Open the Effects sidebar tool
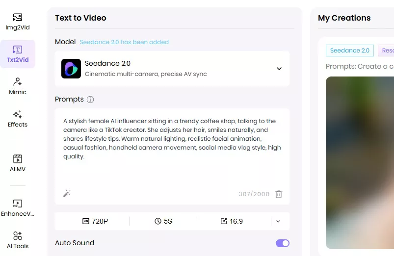394x256 pixels. coord(18,119)
